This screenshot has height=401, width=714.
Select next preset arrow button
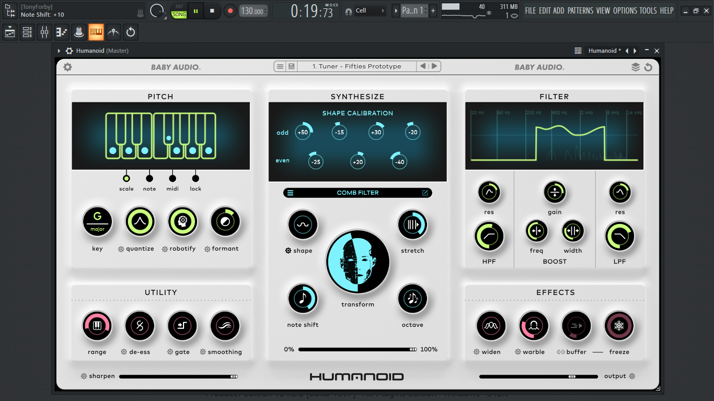434,66
